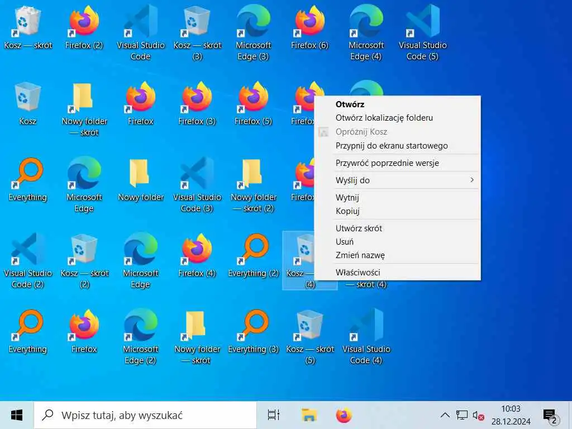572x429 pixels.
Task: Choose Otwórz lokalizację folderu menu entry
Action: (397, 118)
